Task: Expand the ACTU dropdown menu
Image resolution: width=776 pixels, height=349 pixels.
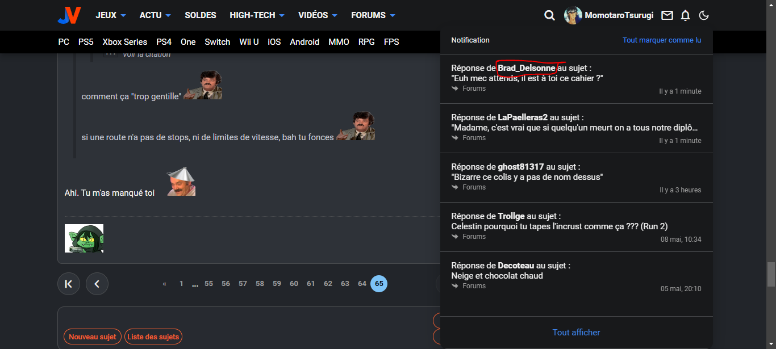Action: click(x=155, y=15)
